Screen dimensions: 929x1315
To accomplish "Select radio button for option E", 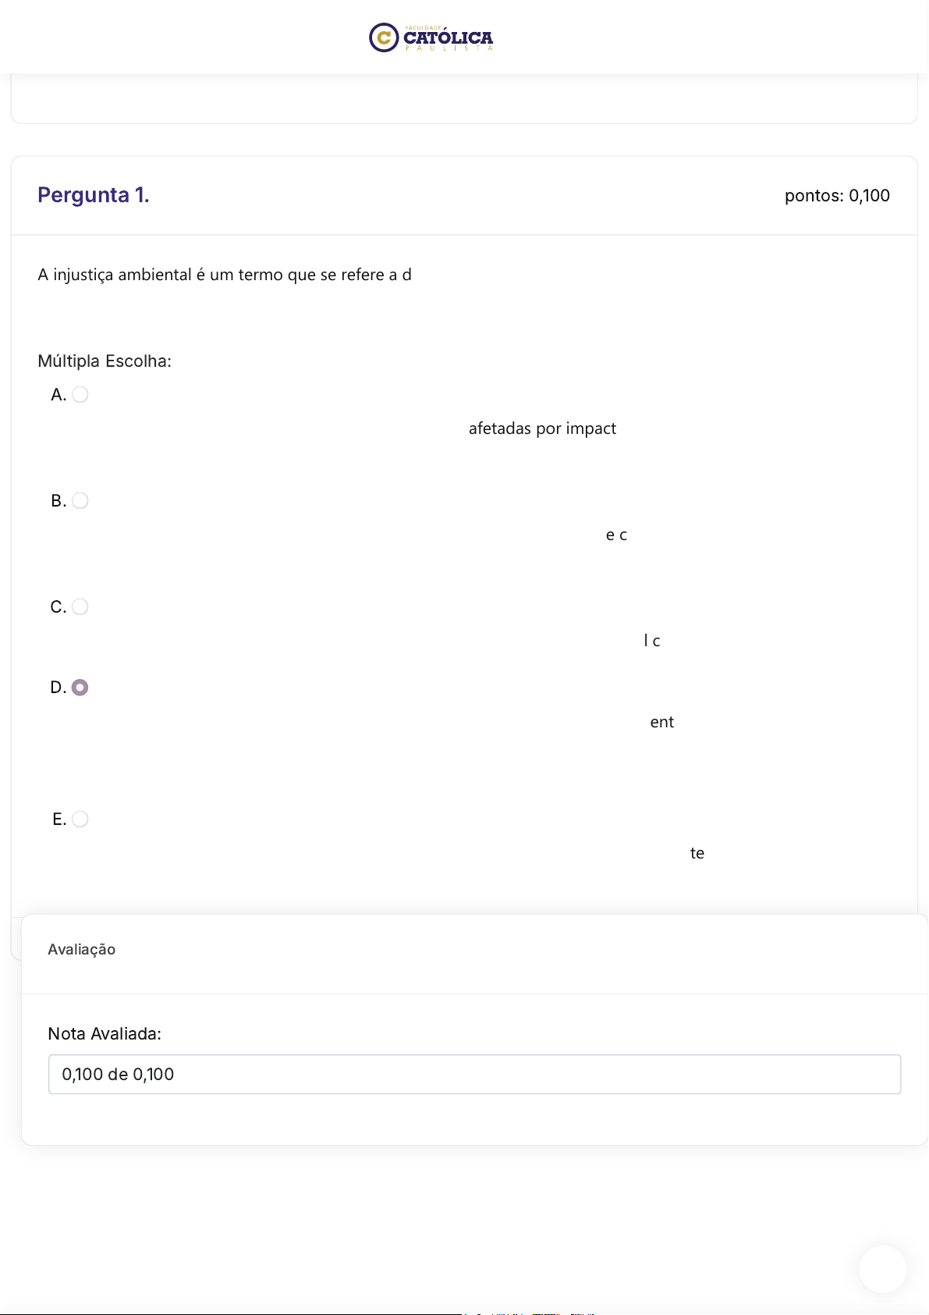I will pos(80,819).
